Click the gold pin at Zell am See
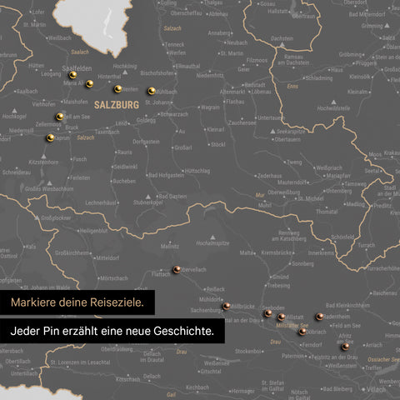This screenshot has height=400, width=400. pyautogui.click(x=60, y=117)
